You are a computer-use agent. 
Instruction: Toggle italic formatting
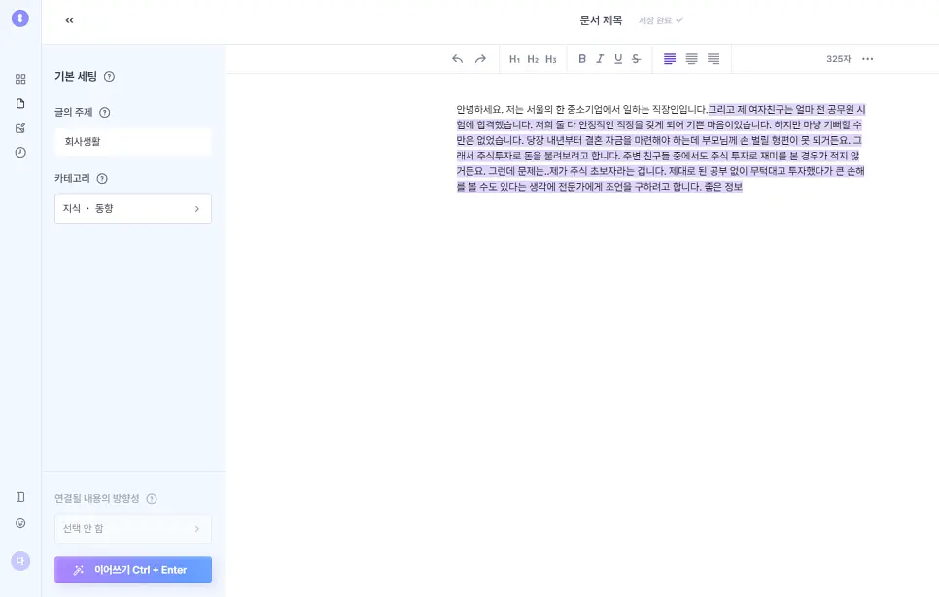(600, 58)
